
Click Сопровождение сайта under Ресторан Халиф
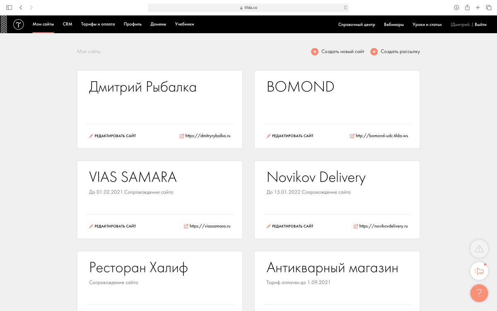[113, 283]
